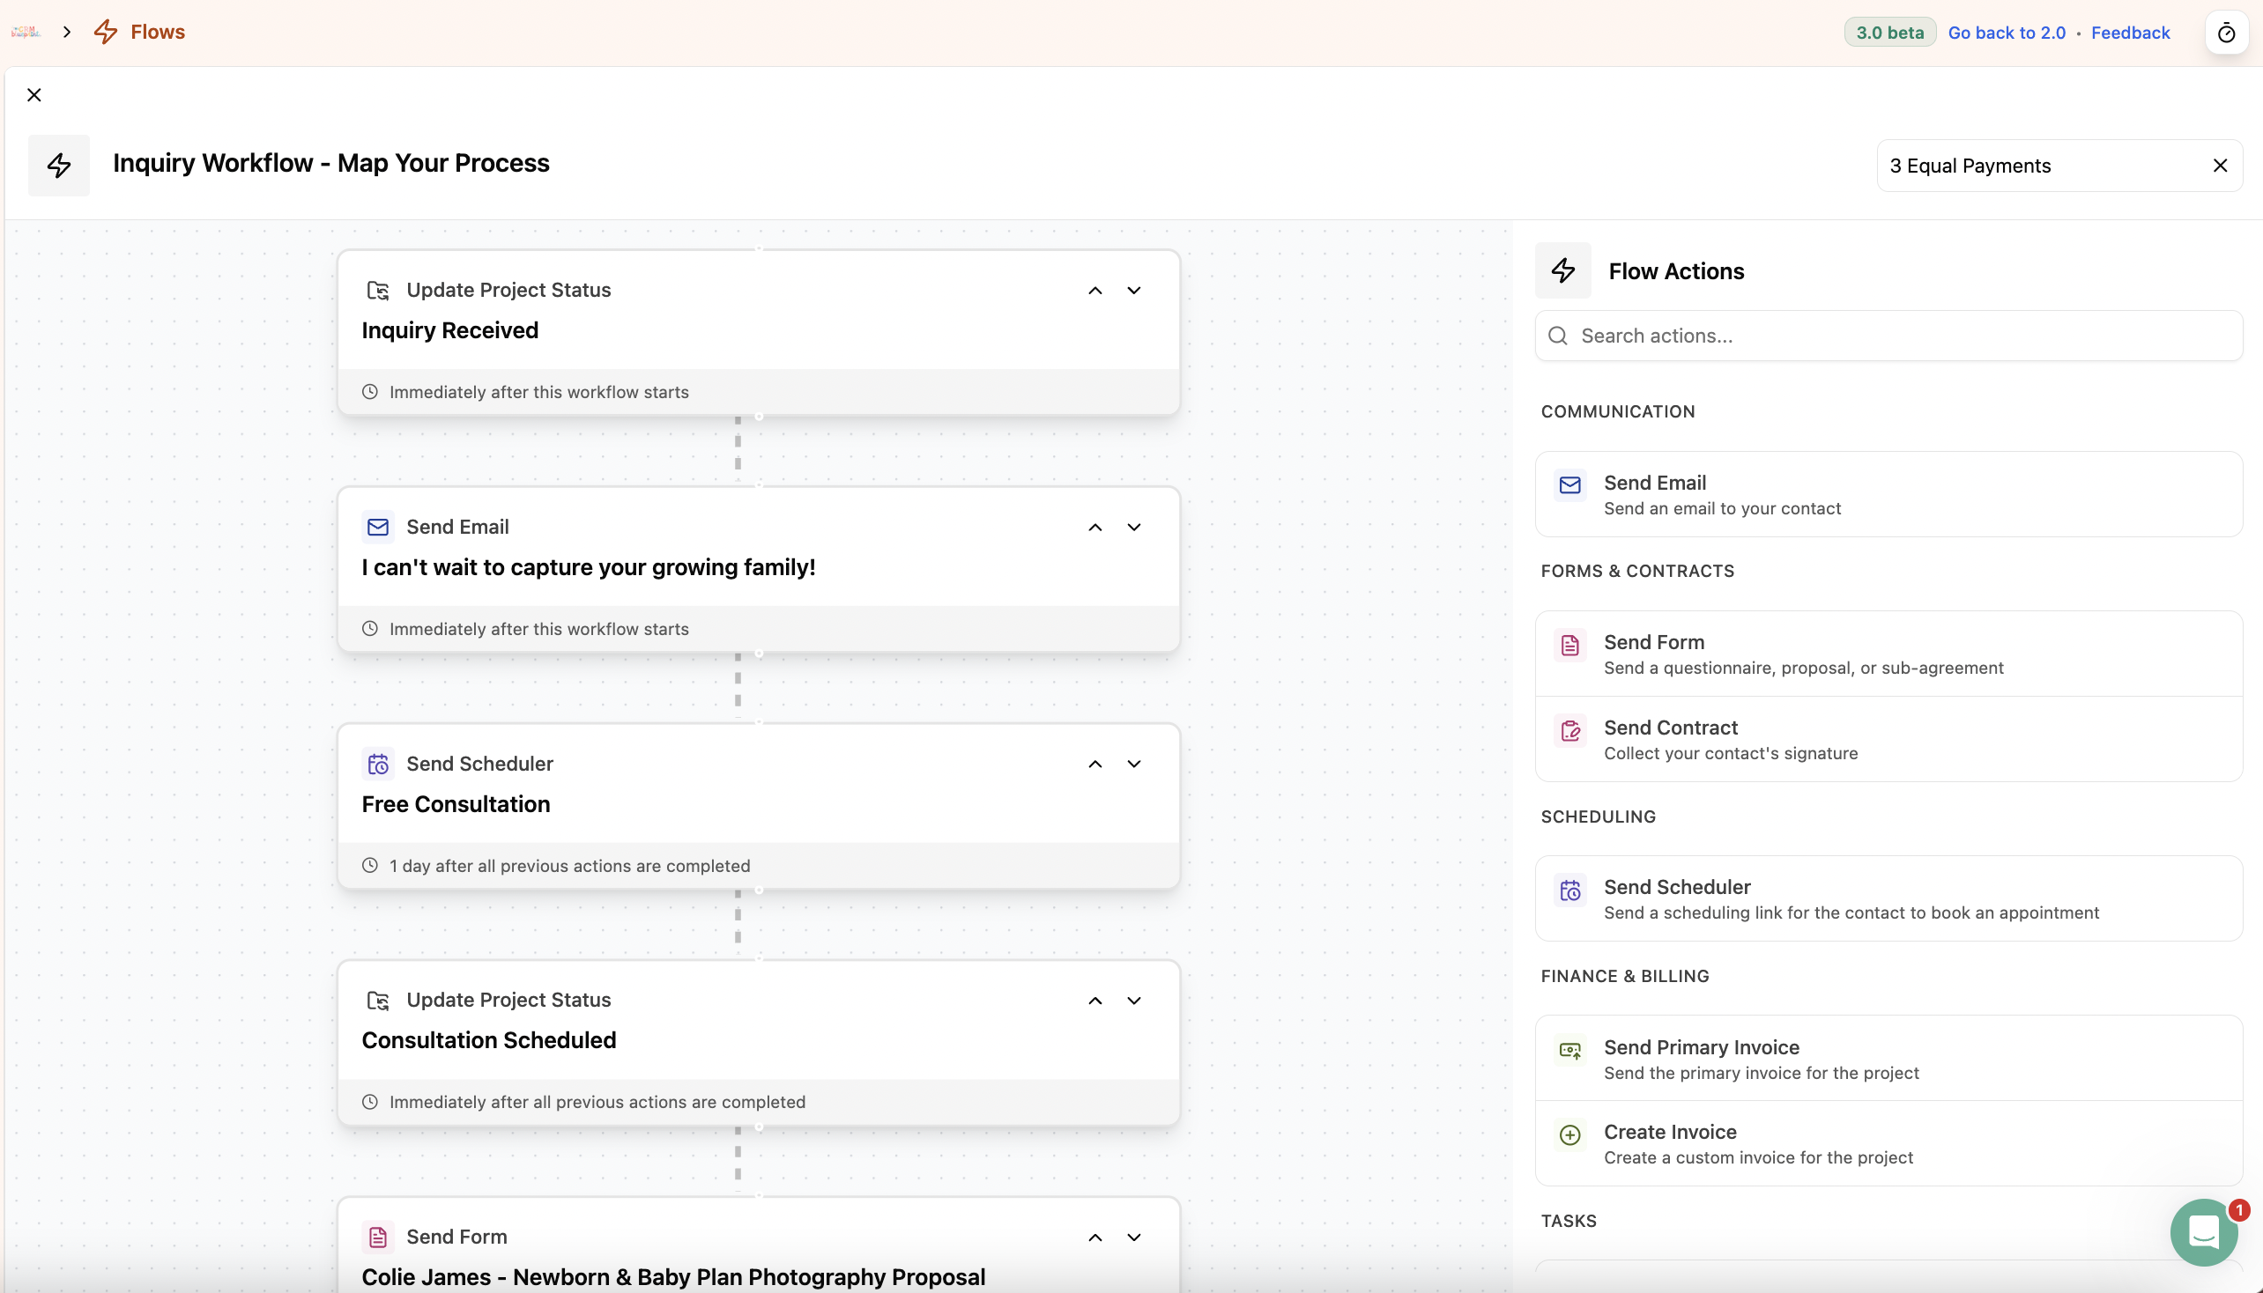Click the Send Form document icon in Flow Actions
This screenshot has width=2263, height=1293.
[1570, 645]
